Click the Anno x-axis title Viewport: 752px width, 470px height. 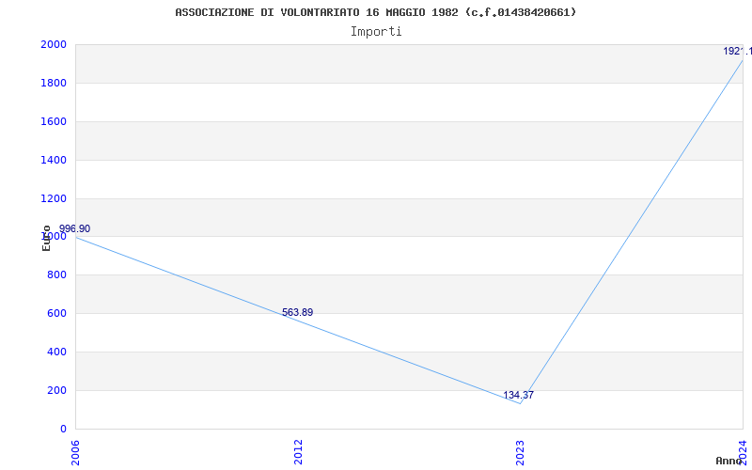click(x=729, y=461)
